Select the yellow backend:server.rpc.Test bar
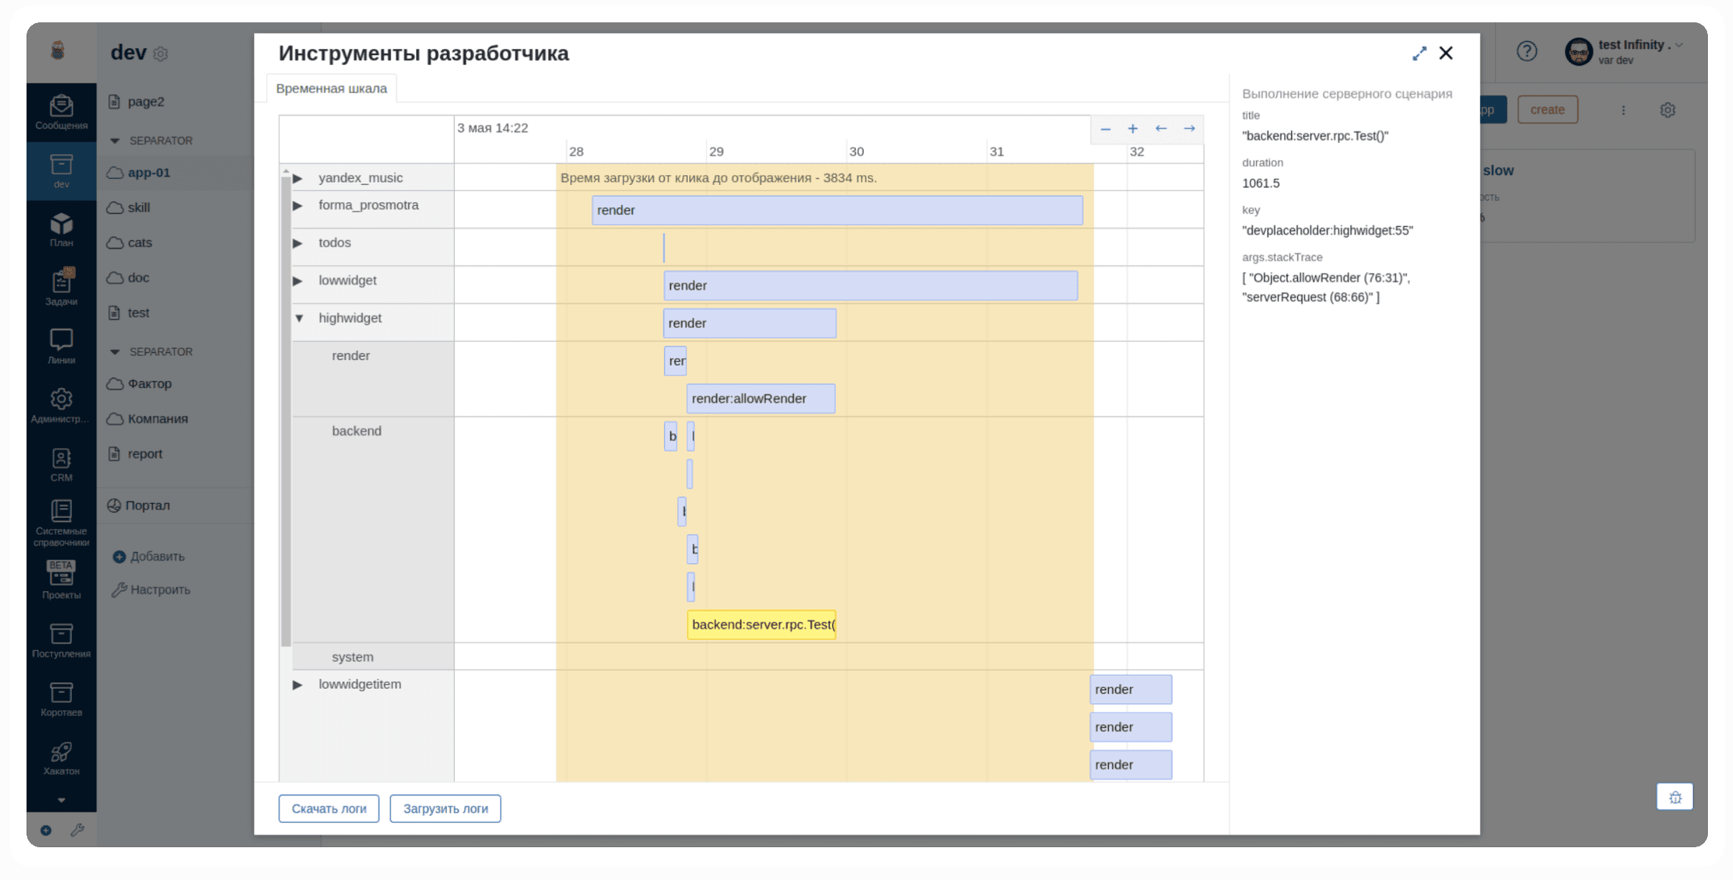Screen dimensions: 1733x880 pyautogui.click(x=761, y=625)
